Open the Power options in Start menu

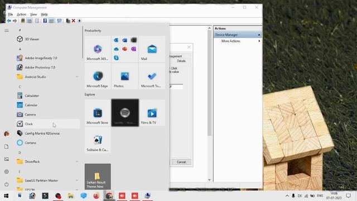(x=6, y=184)
